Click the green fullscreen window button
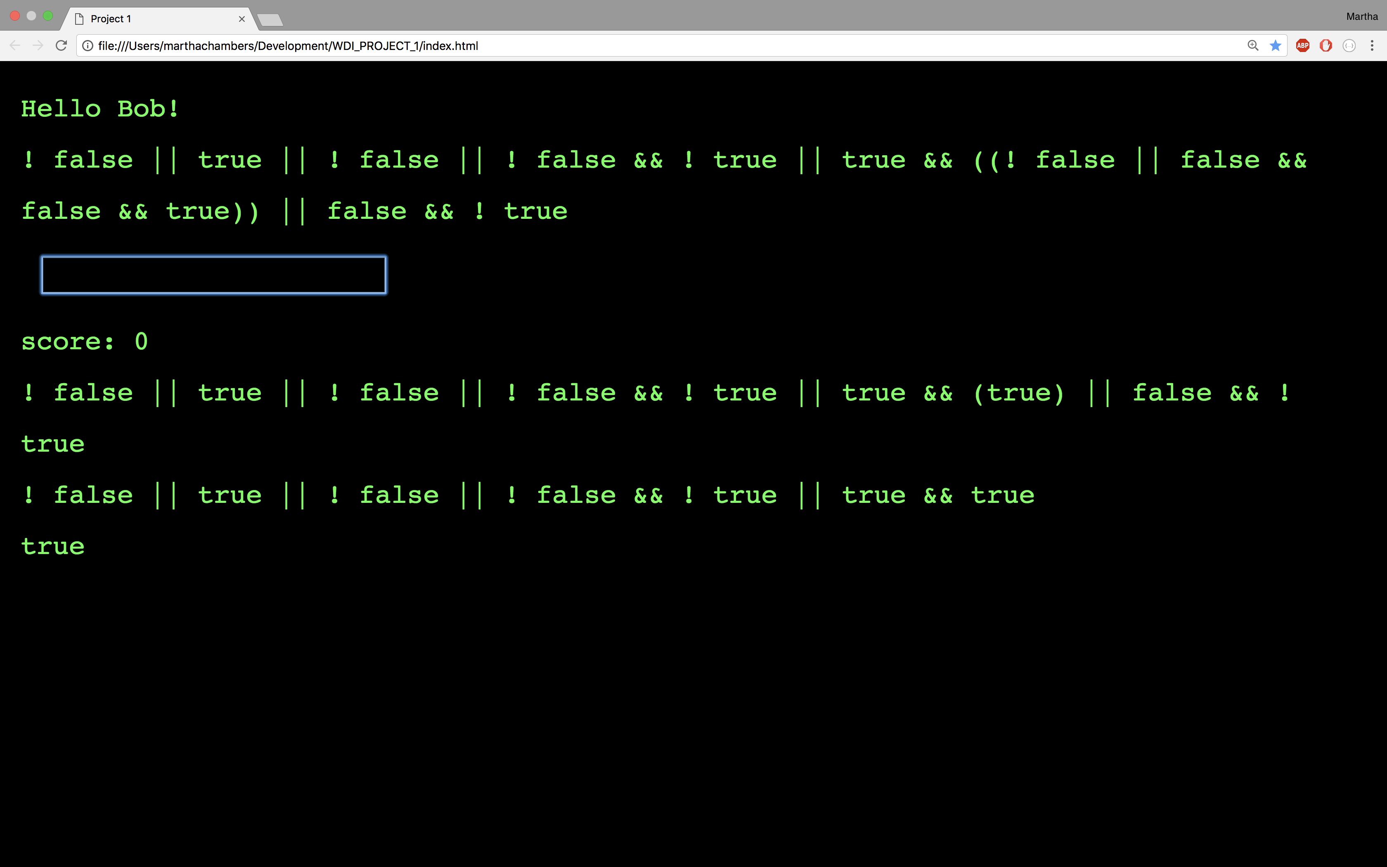The height and width of the screenshot is (867, 1387). [48, 16]
